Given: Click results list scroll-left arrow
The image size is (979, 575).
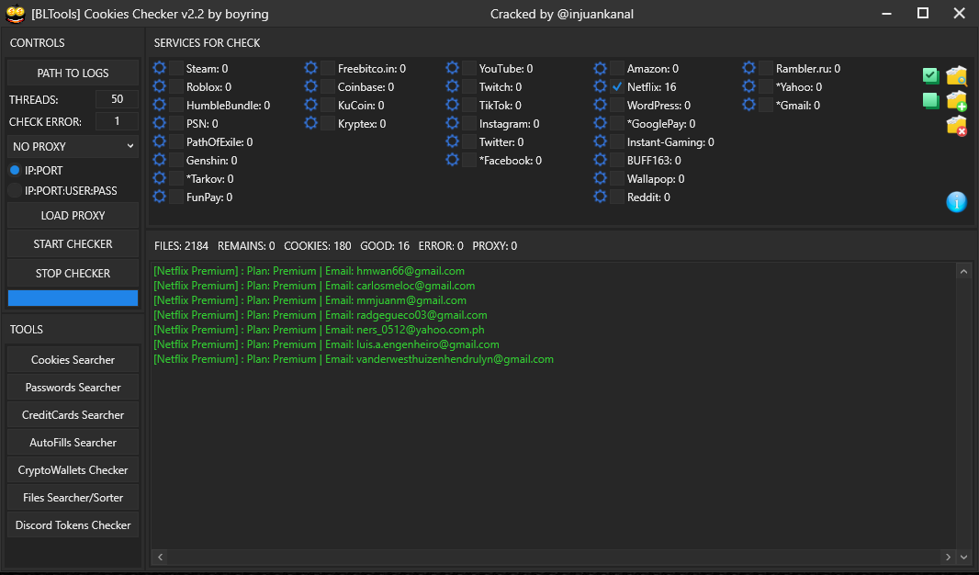Looking at the screenshot, I should click(161, 557).
